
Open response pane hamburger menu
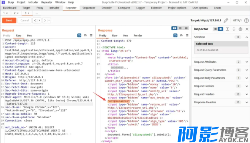tap(187, 35)
